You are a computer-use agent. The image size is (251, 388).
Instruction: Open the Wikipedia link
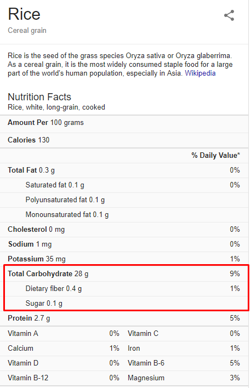click(x=200, y=73)
